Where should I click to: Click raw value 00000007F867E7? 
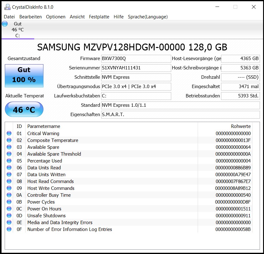[x=233, y=181]
